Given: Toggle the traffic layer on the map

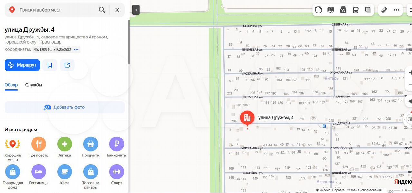Looking at the screenshot, I should (318, 10).
